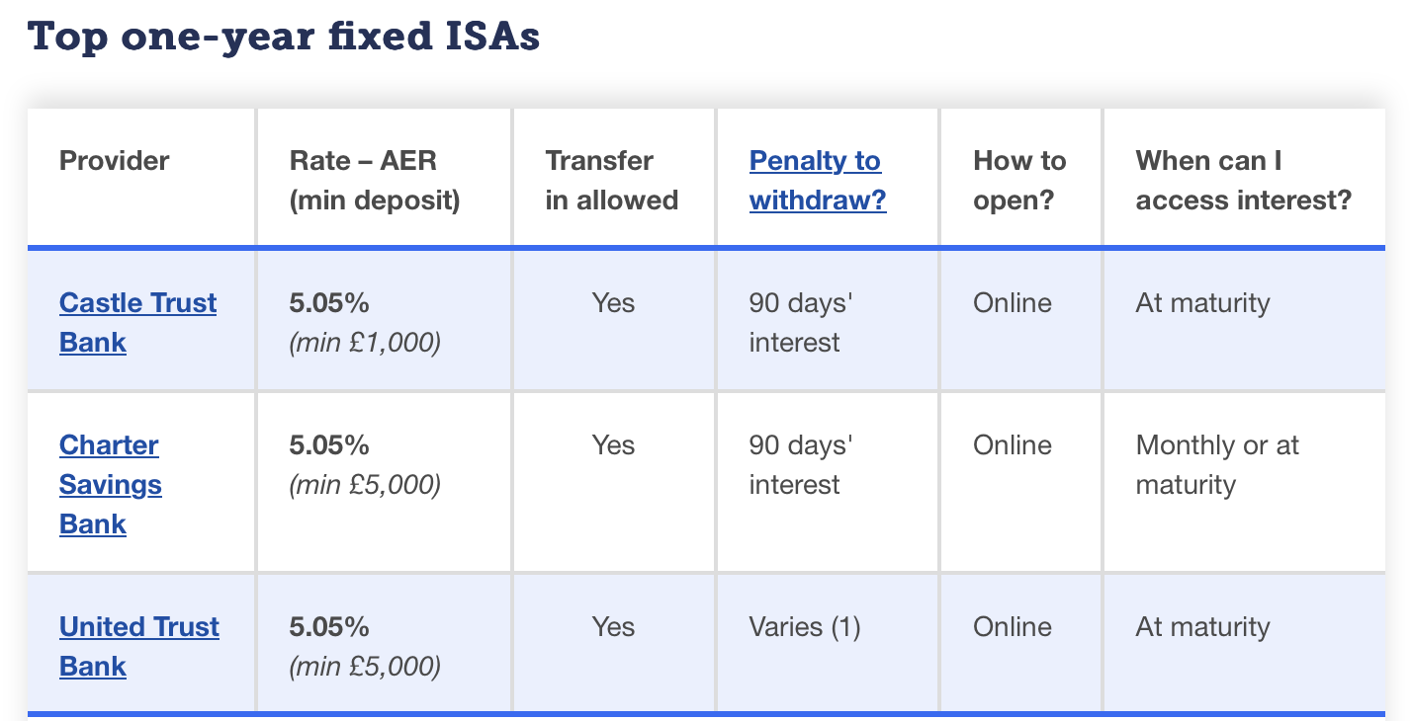Click the 'When can I access interest?' header

click(1244, 180)
